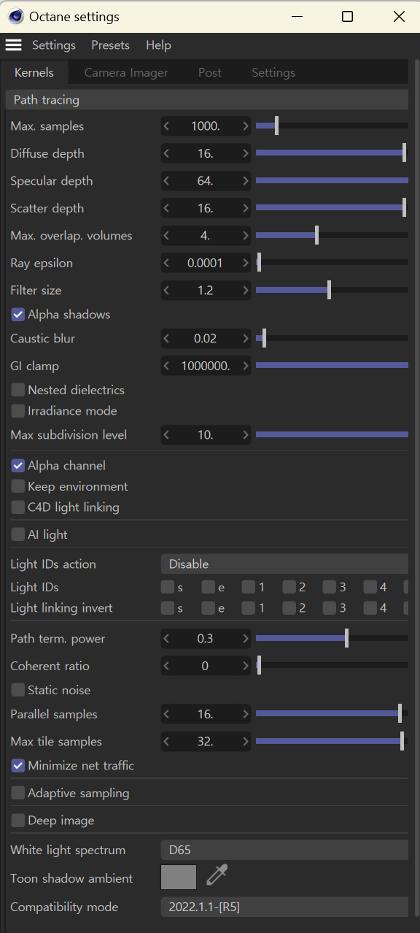Pick toon shadow color with eyedropper

click(x=217, y=875)
